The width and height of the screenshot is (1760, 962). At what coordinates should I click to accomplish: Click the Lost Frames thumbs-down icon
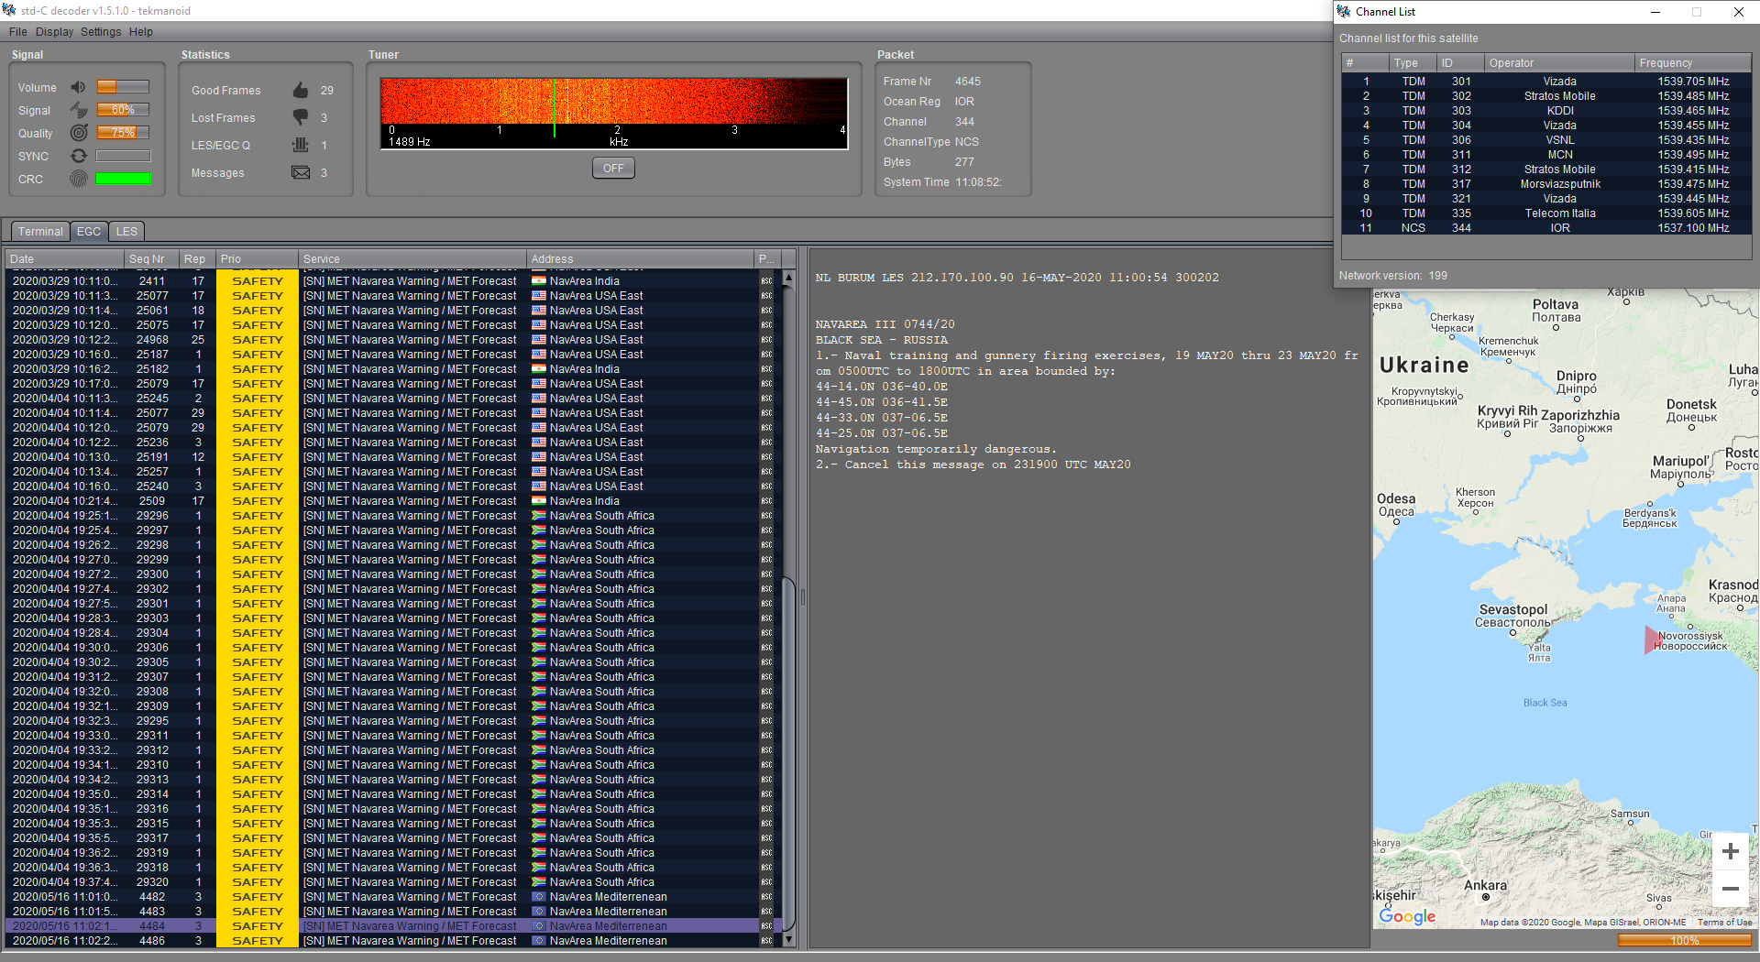pyautogui.click(x=301, y=117)
